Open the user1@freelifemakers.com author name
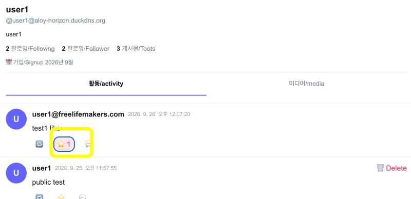 click(78, 114)
